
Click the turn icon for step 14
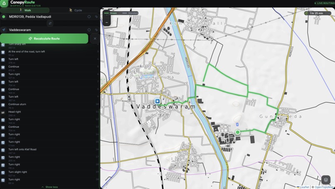[x=3, y=135]
